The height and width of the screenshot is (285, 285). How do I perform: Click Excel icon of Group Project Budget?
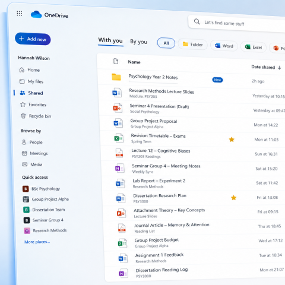coord(122,243)
